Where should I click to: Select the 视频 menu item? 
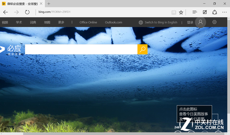5,22
